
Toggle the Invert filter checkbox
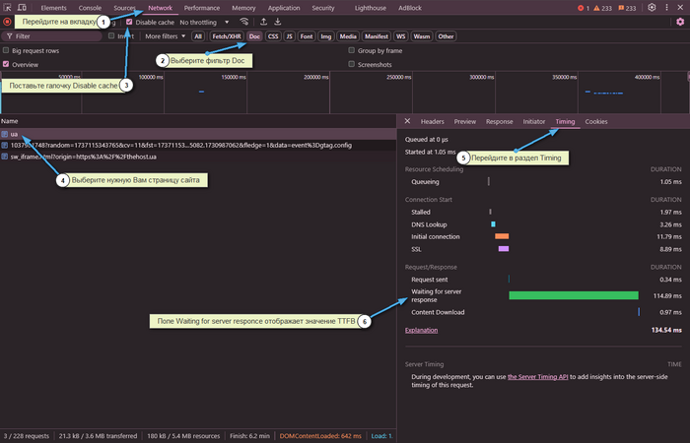click(x=111, y=35)
